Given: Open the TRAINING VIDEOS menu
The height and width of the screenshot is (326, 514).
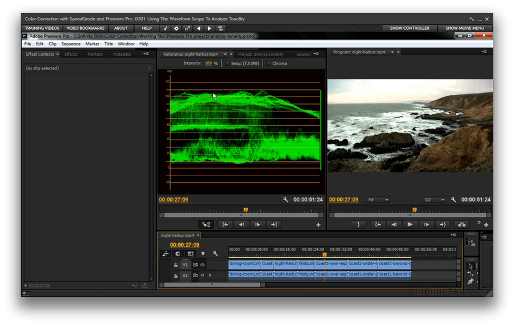Looking at the screenshot, I should [42, 28].
